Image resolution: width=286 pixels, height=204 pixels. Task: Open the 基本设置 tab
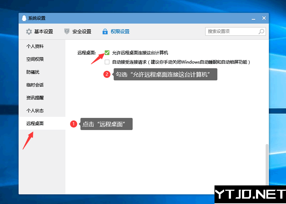(x=40, y=31)
